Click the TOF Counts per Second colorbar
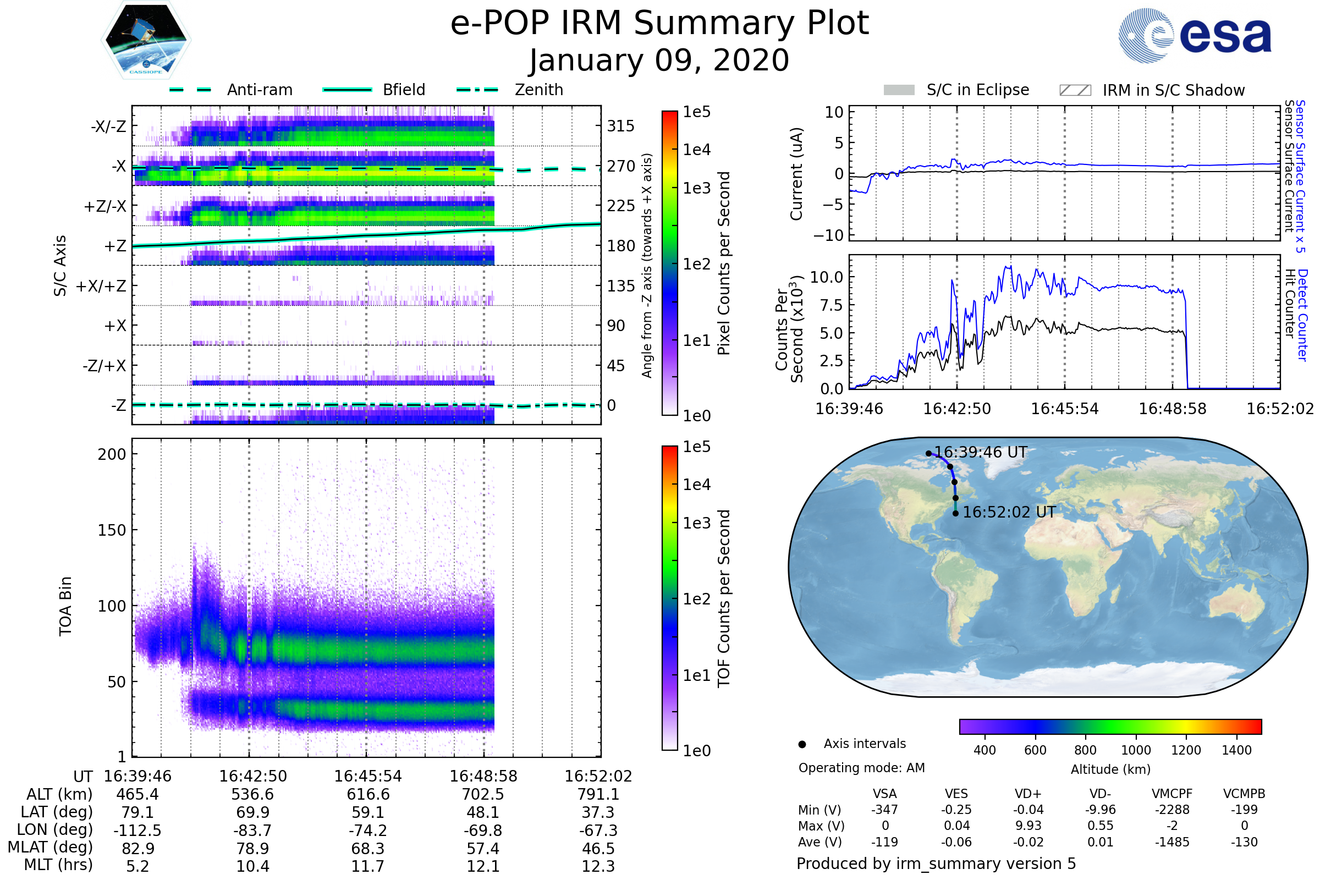The image size is (1320, 880). point(669,598)
